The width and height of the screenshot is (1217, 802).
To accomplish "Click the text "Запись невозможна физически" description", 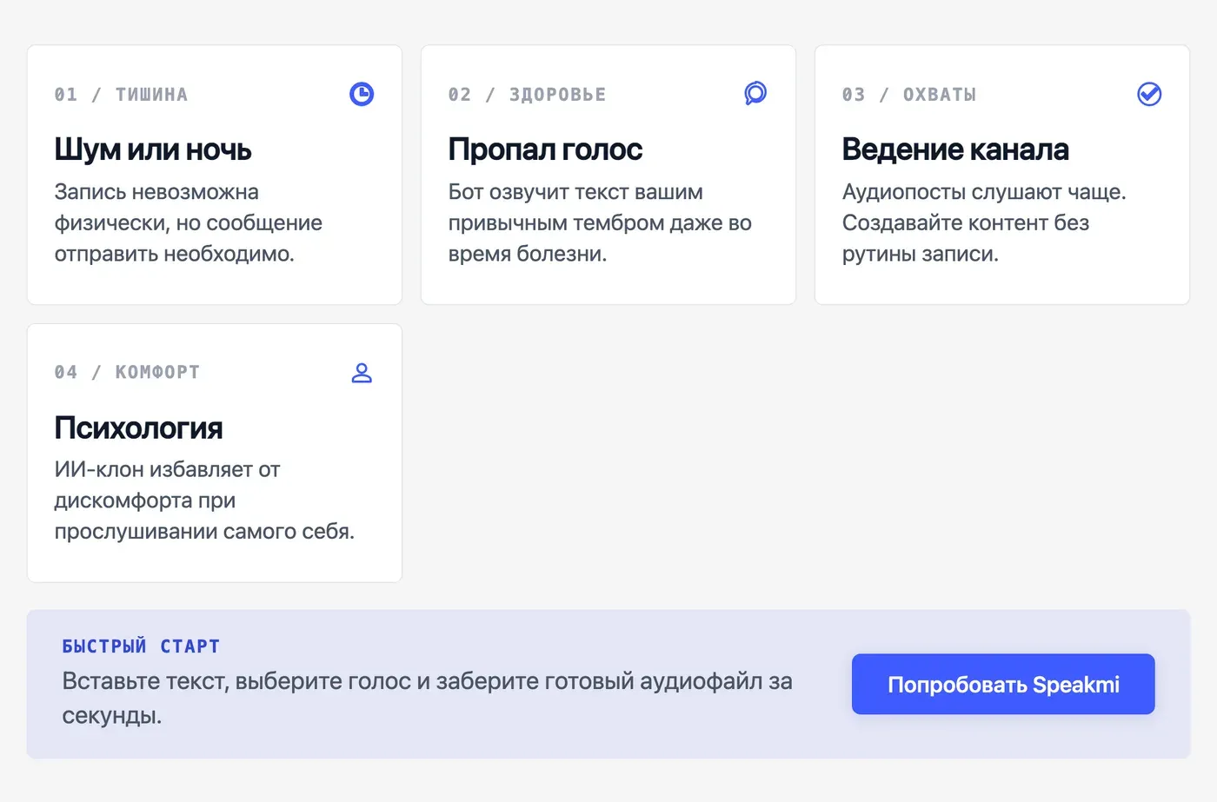I will click(x=189, y=222).
